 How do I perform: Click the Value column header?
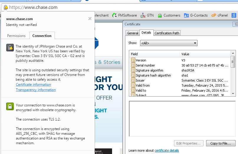[205, 54]
